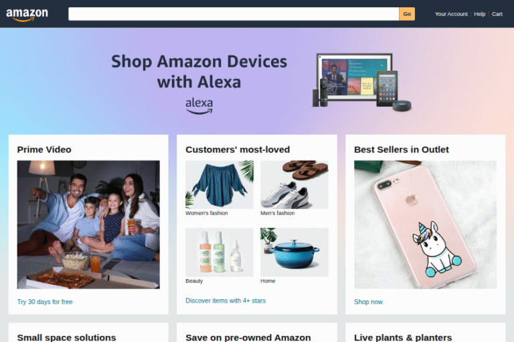Select the Beauty spray bottles thumbnail
The image size is (514, 342).
tap(220, 252)
